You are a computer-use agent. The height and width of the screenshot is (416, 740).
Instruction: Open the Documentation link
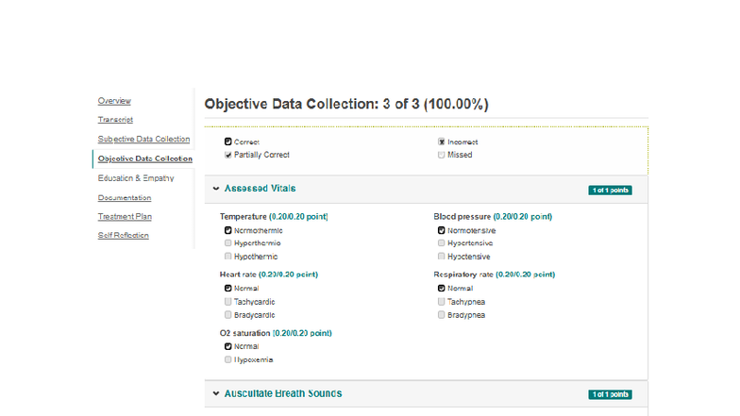pos(125,197)
